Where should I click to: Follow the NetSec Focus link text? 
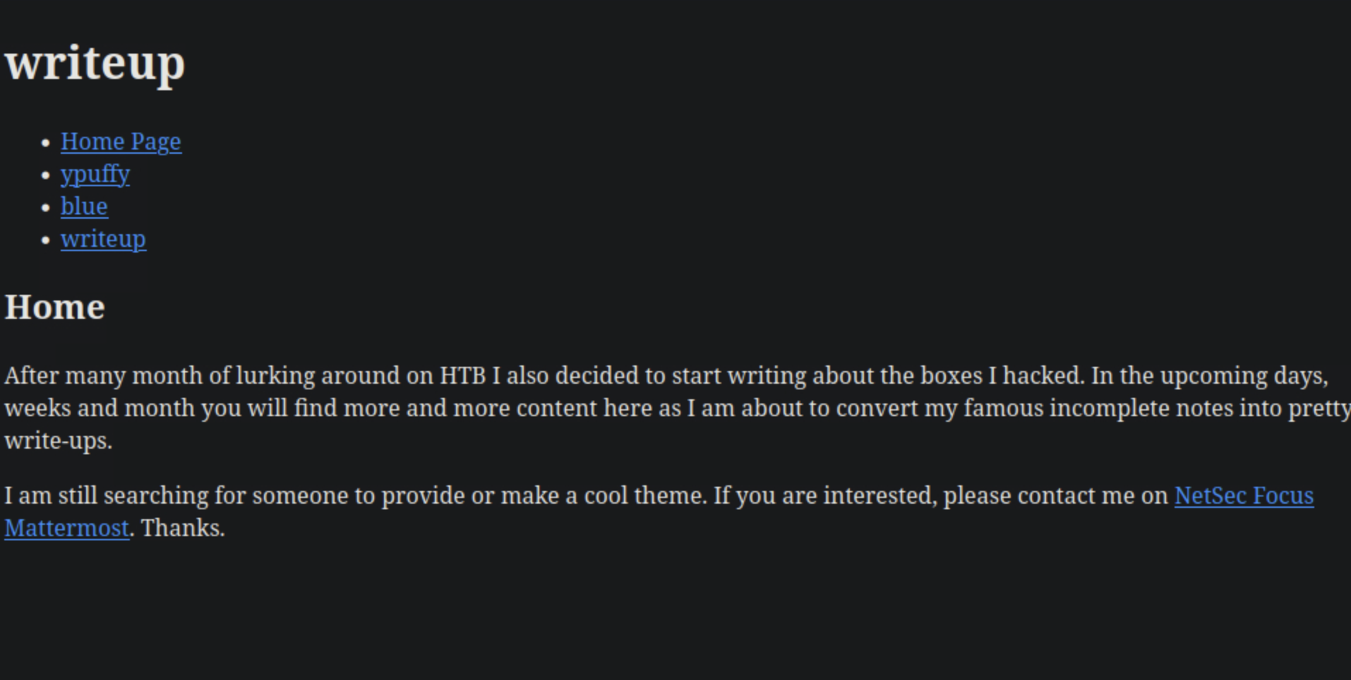coord(1244,496)
